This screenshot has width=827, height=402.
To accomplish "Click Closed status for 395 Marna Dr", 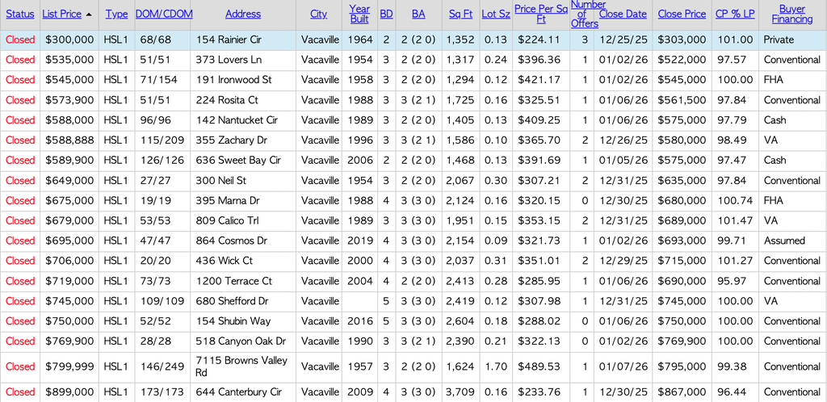I will (20, 201).
